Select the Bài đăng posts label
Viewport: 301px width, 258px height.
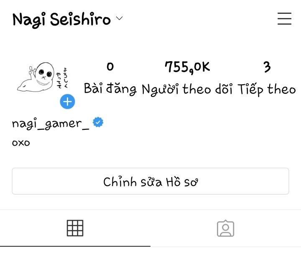pyautogui.click(x=110, y=89)
